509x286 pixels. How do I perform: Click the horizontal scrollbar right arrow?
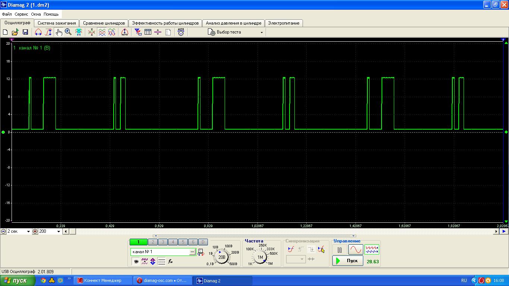(x=496, y=231)
